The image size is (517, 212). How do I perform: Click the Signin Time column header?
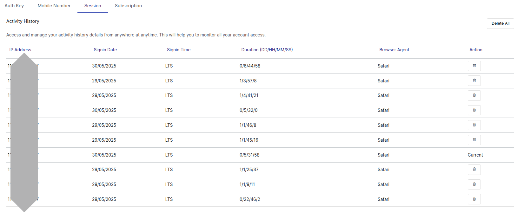(179, 50)
